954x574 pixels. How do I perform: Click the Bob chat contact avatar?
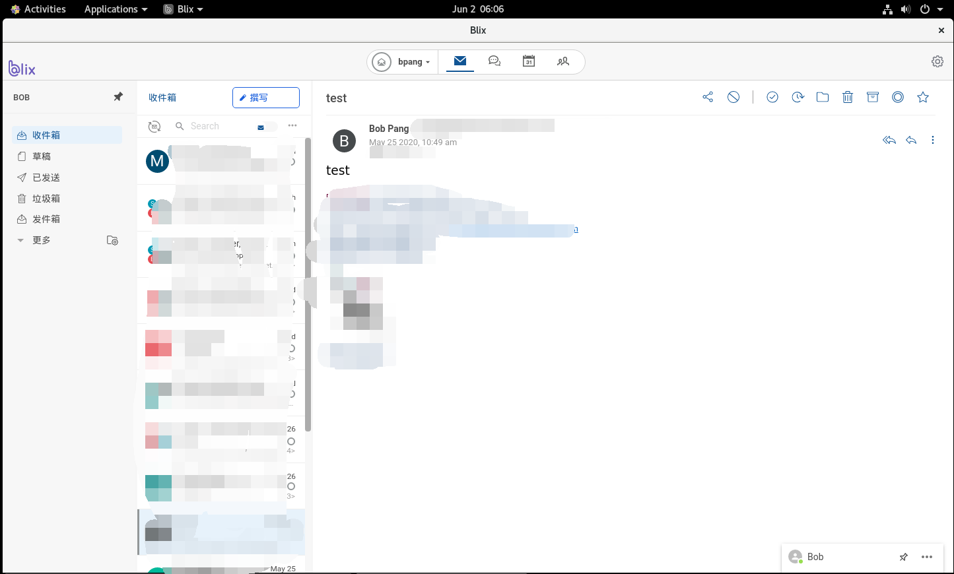pyautogui.click(x=796, y=557)
